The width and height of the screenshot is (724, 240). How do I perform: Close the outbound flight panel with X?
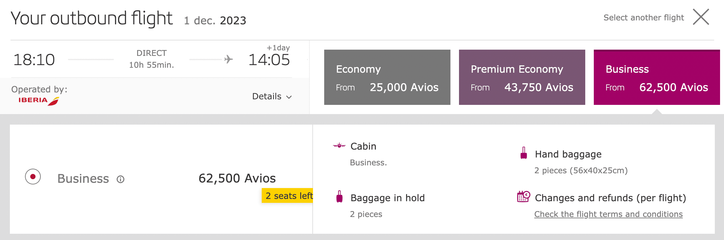click(701, 17)
